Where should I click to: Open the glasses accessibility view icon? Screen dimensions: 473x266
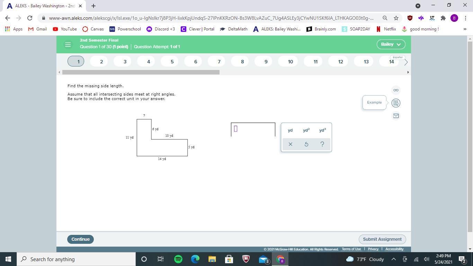[x=396, y=90]
